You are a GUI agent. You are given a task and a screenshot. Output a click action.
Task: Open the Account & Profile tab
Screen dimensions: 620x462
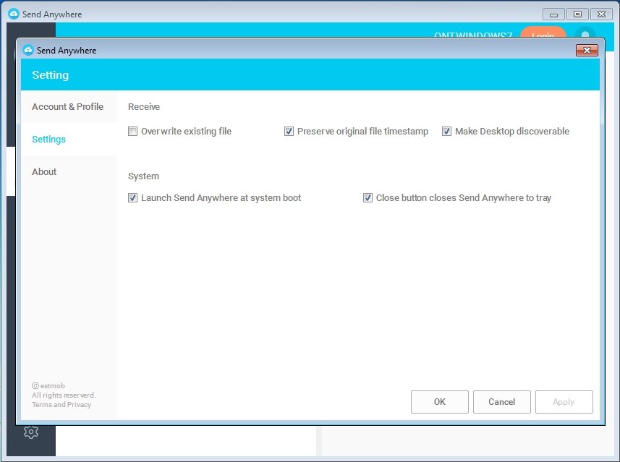click(69, 107)
